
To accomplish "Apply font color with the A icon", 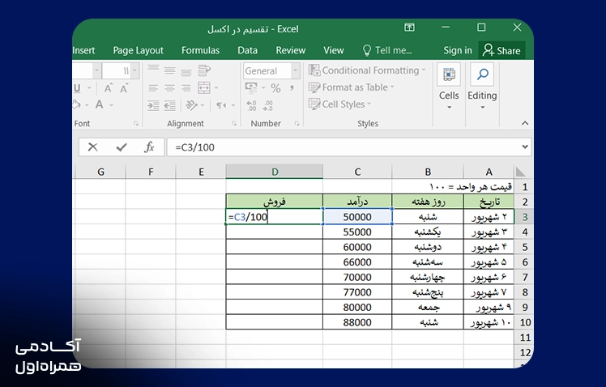I will click(x=100, y=104).
